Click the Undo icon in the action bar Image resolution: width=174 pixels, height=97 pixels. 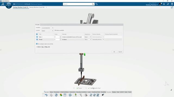point(46,95)
